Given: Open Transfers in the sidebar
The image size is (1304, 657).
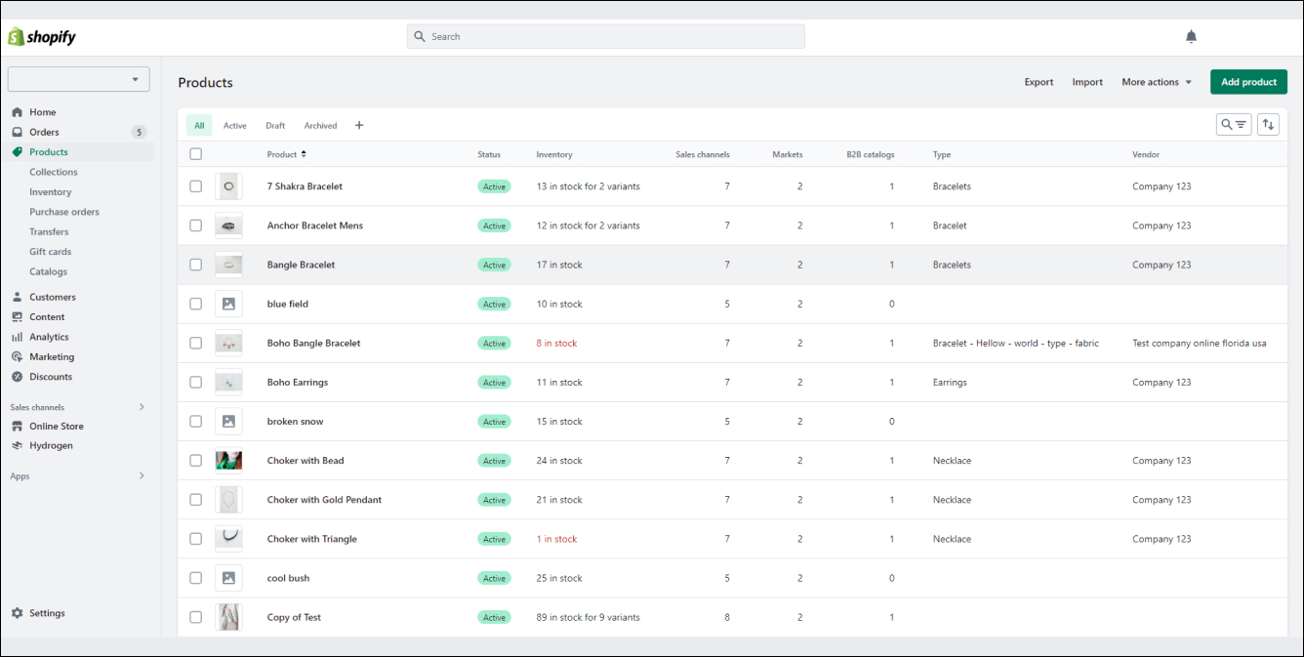Looking at the screenshot, I should 49,232.
